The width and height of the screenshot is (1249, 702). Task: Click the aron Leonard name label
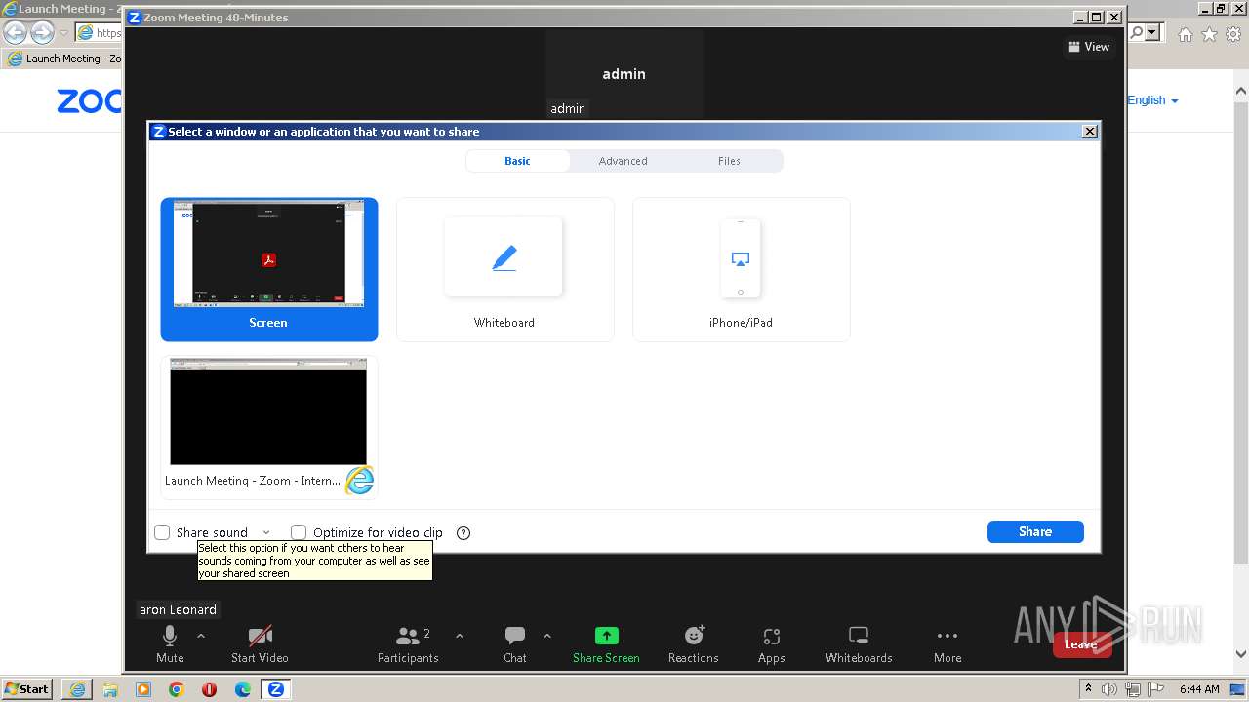pos(178,609)
